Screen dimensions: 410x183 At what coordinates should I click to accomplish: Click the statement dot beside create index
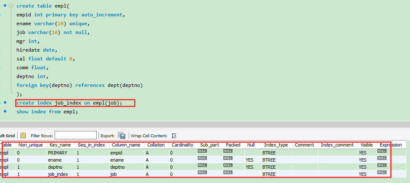5,102
